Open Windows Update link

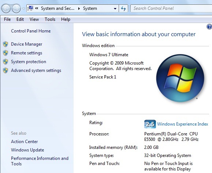27,150
